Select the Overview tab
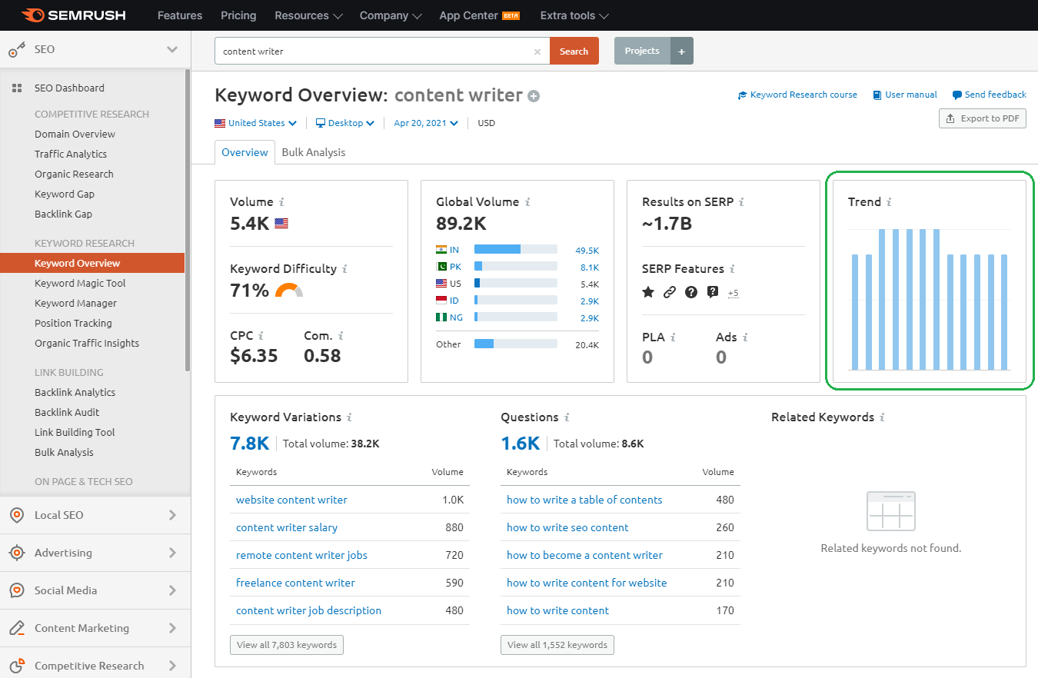Image resolution: width=1038 pixels, height=678 pixels. (245, 152)
